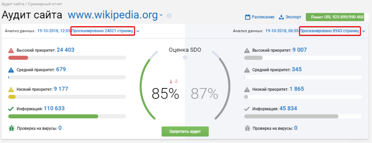The height and width of the screenshot is (143, 372).
Task: Open the 9 007 high priority count
Action: tap(299, 50)
